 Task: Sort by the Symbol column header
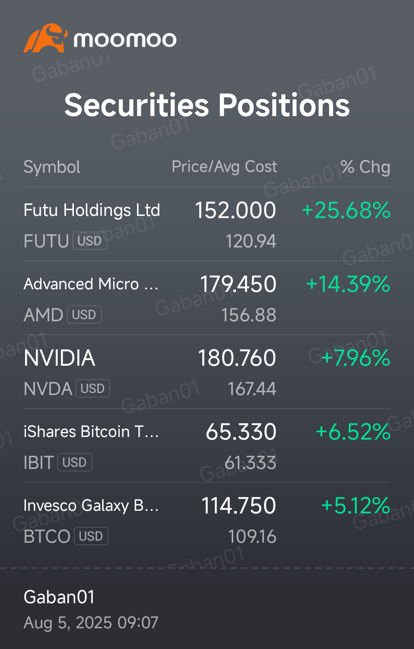[52, 167]
